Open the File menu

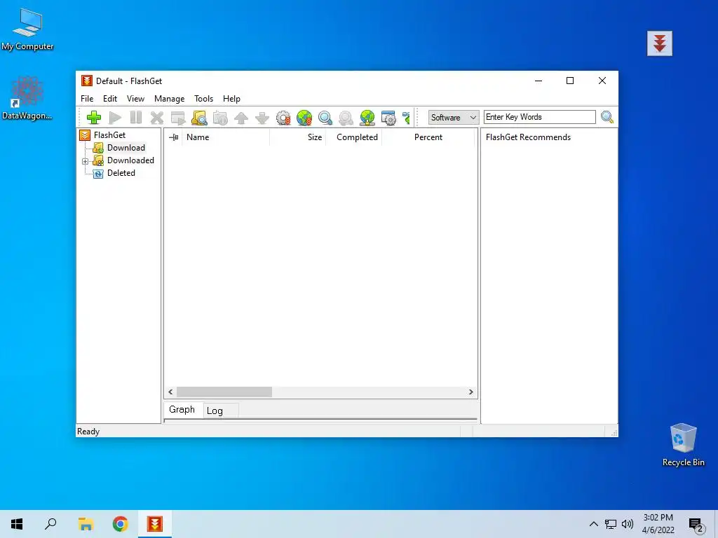[x=87, y=99]
